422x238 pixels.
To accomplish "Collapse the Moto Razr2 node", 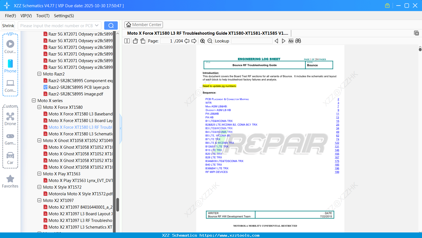I will click(39, 74).
